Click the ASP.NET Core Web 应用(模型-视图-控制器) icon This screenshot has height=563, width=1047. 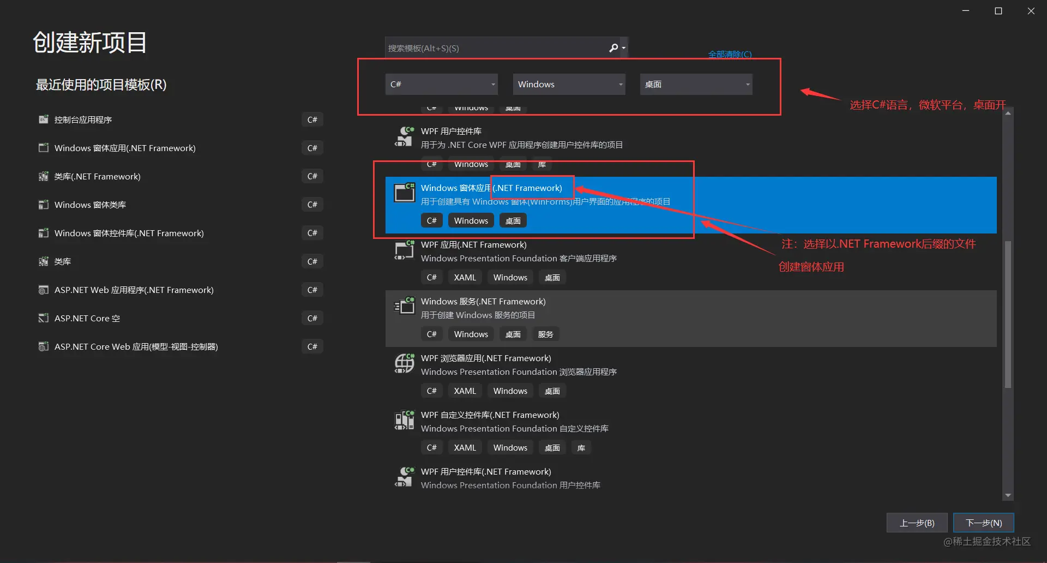44,346
